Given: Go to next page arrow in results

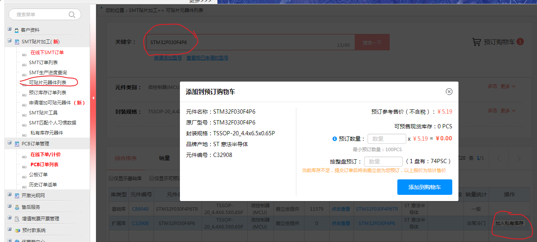Looking at the screenshot, I should [x=519, y=158].
